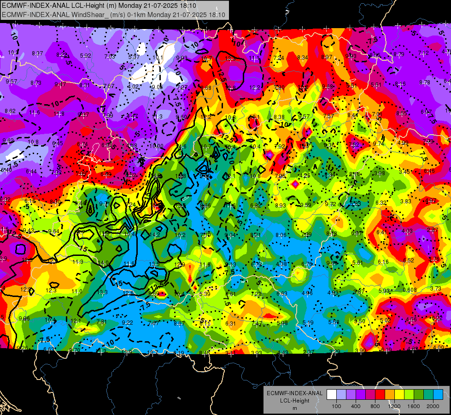Click the red legend swatch
The image size is (451, 415).
click(380, 395)
